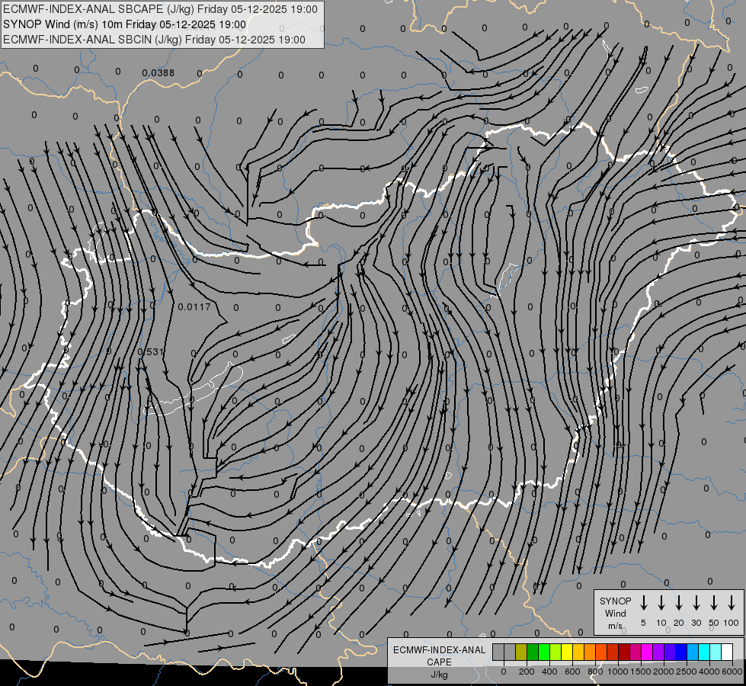Click the 0.531 value on the map
The image size is (746, 686).
click(150, 352)
